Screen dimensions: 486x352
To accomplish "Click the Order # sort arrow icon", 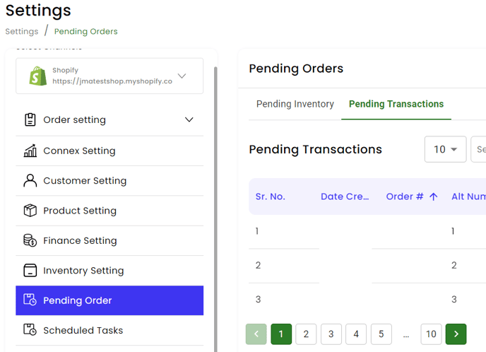I will point(434,196).
